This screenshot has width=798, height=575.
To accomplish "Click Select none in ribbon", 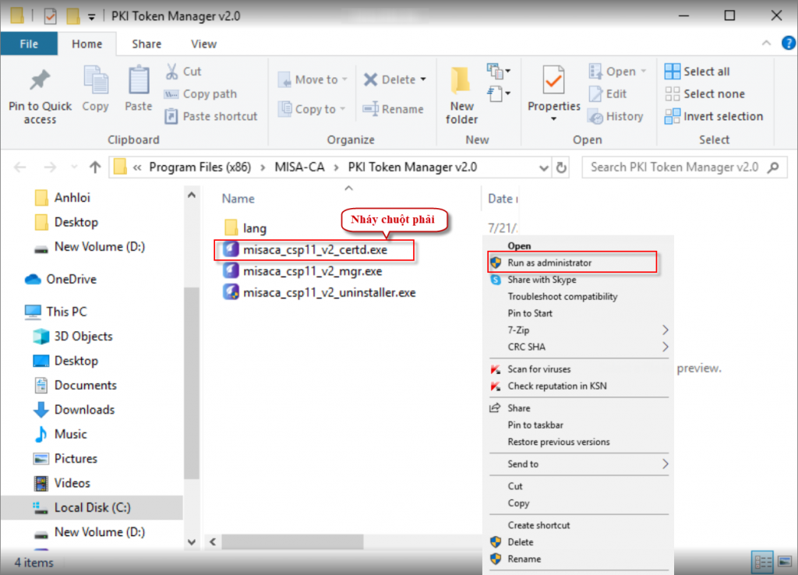I will (x=704, y=93).
